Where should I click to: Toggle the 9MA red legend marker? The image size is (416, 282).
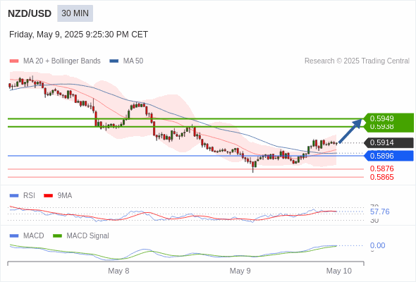tap(48, 196)
